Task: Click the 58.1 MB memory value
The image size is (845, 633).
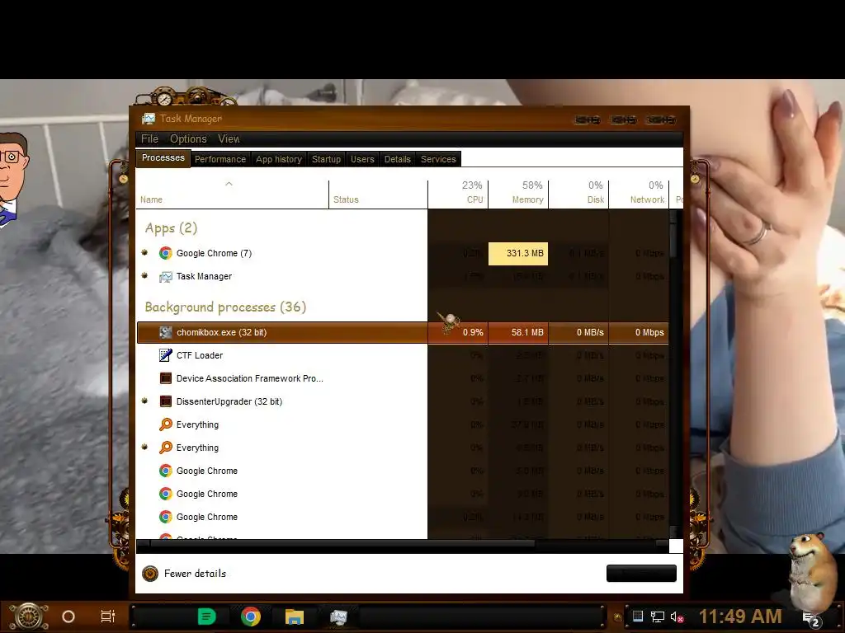Action: pos(527,333)
